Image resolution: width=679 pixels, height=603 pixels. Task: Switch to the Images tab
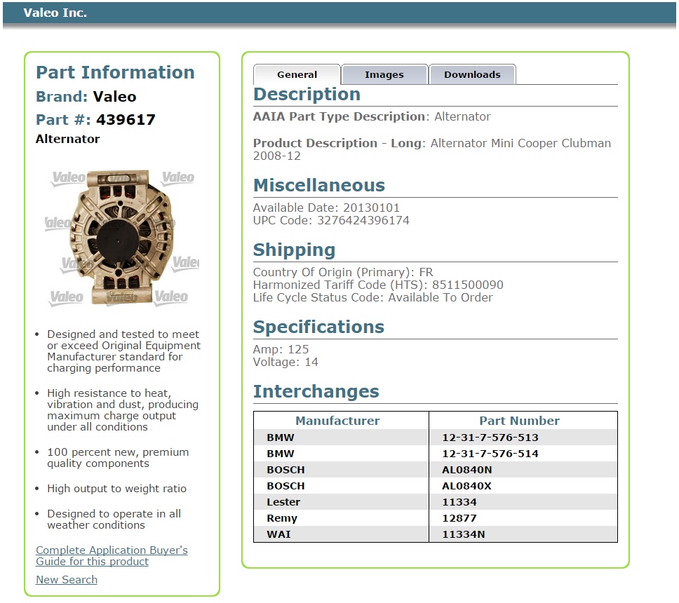[384, 74]
